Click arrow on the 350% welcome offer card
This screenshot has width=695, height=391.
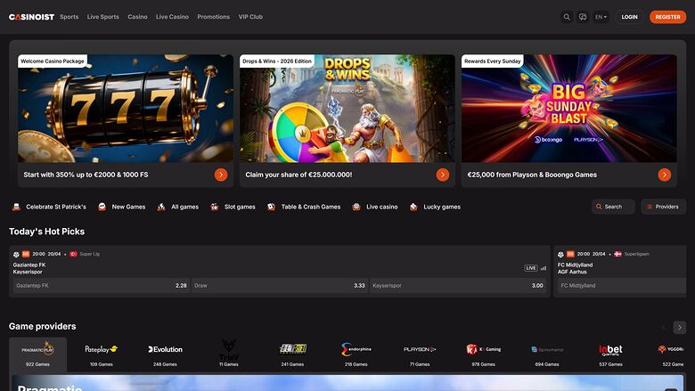(x=221, y=175)
